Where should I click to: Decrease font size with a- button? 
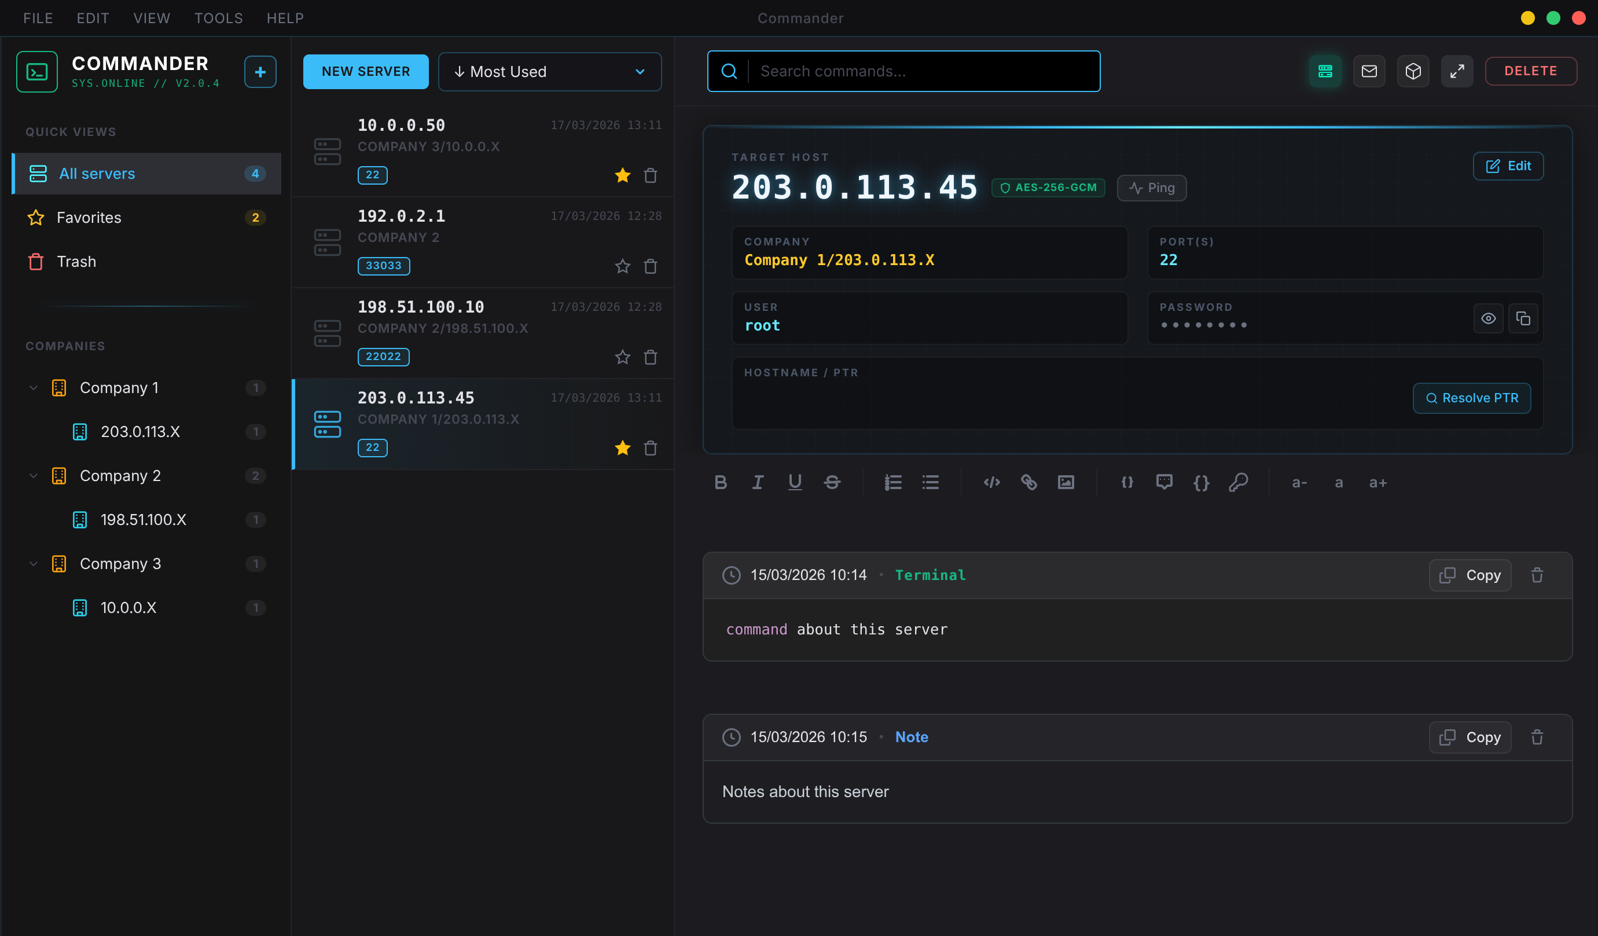[1299, 483]
